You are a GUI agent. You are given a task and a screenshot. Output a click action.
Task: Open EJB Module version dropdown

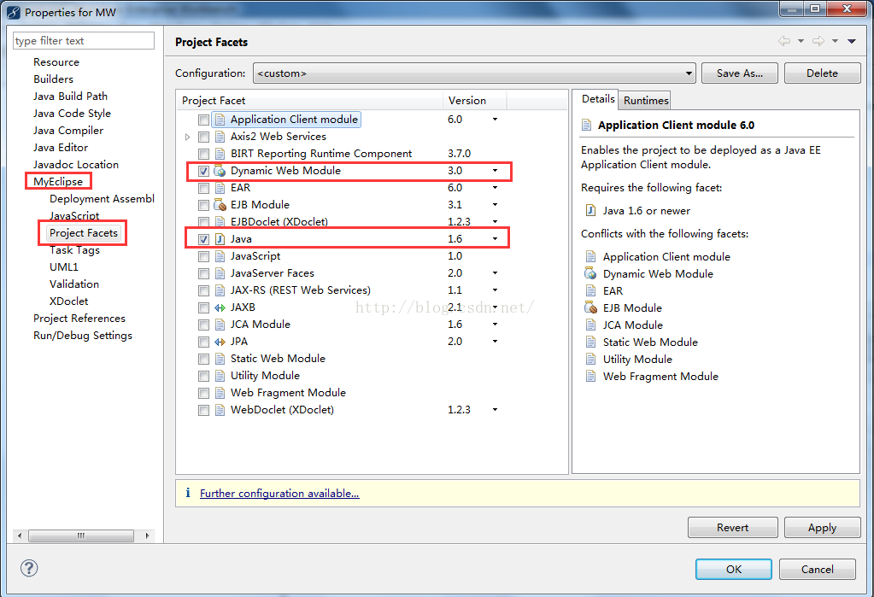click(x=495, y=205)
